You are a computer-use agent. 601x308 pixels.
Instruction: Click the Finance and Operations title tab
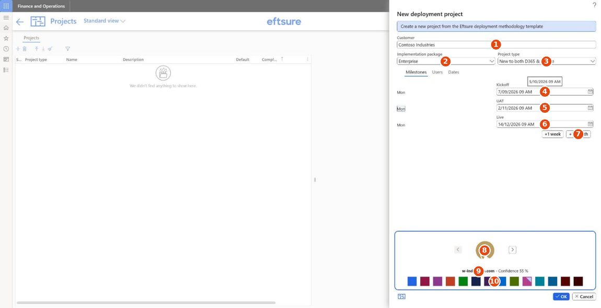tap(41, 6)
